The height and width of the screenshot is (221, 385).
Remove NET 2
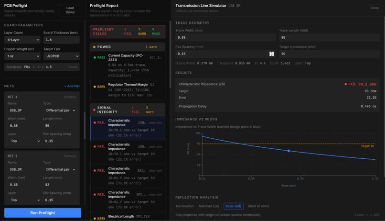click(x=70, y=156)
